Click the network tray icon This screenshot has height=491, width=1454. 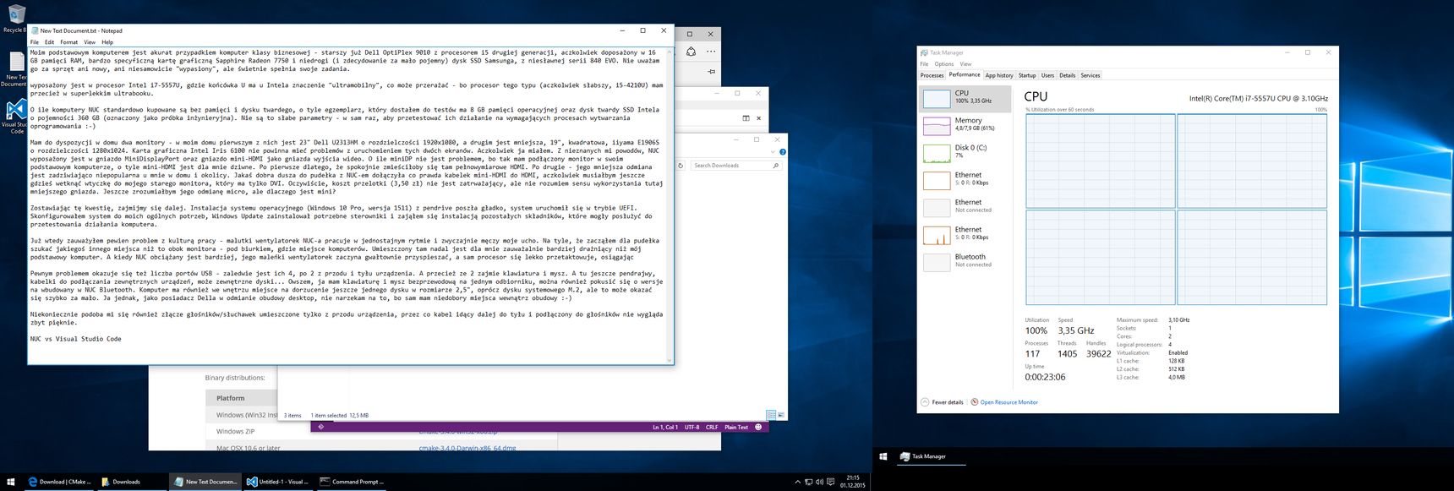(809, 482)
